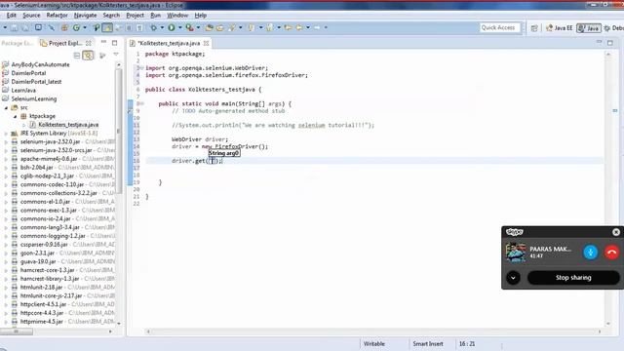The height and width of the screenshot is (351, 624).
Task: Toggle folding of the main method
Action: tap(140, 103)
